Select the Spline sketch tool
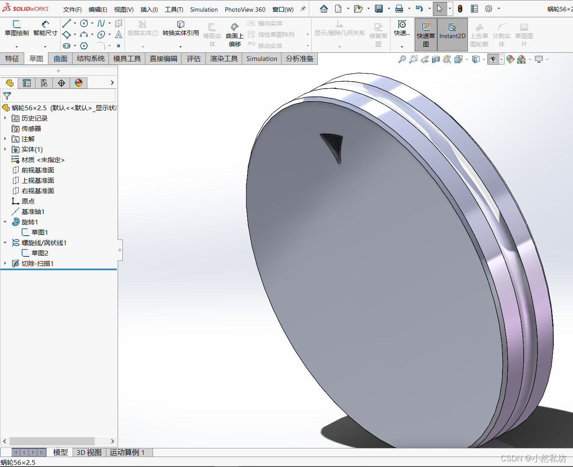 point(101,23)
